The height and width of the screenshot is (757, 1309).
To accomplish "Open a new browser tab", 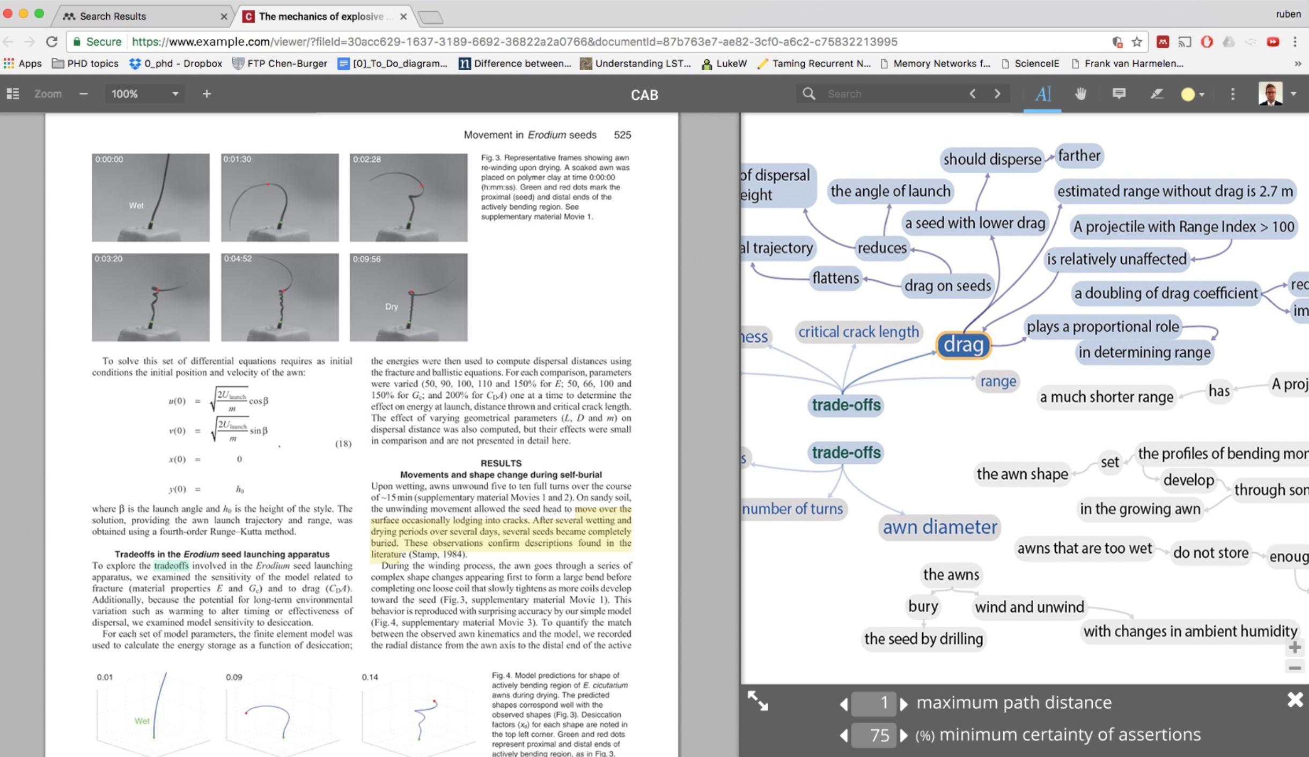I will (x=431, y=17).
